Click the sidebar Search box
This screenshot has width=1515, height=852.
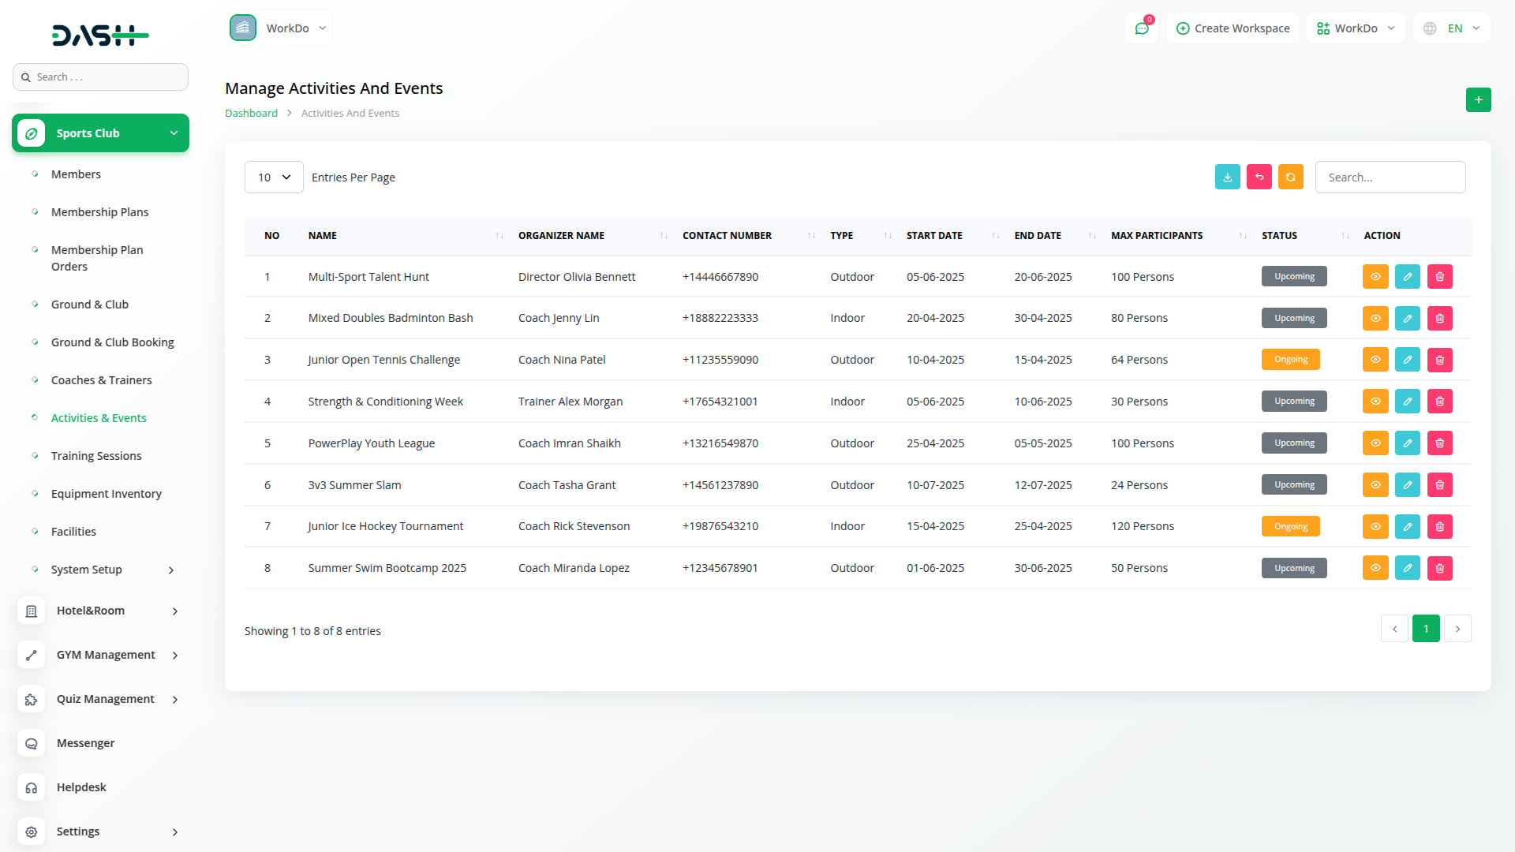(x=100, y=77)
